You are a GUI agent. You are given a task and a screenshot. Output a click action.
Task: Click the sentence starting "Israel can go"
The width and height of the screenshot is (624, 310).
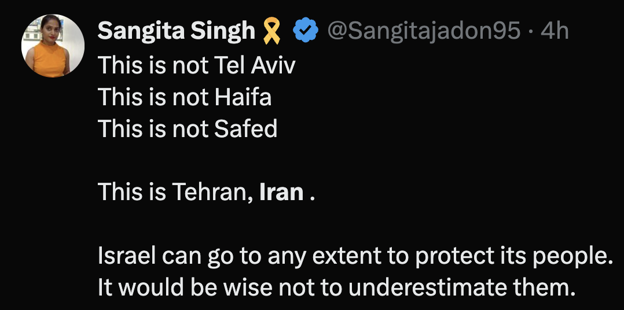tap(355, 256)
